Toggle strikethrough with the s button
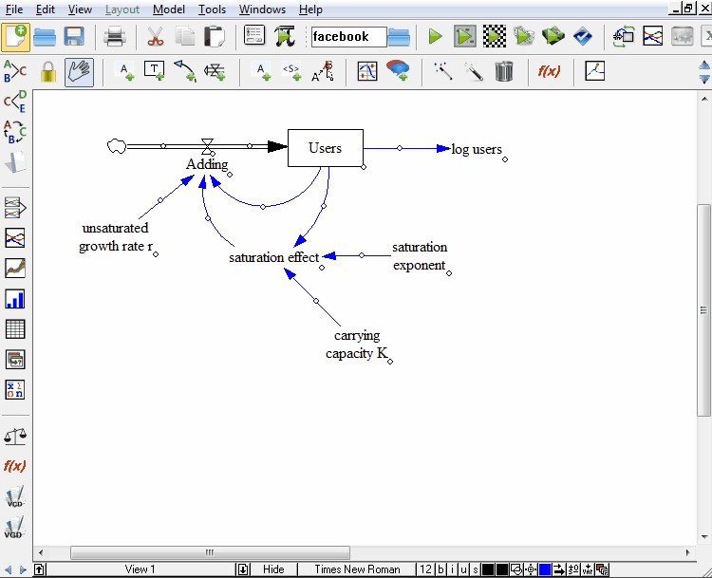This screenshot has width=712, height=578. (x=475, y=569)
